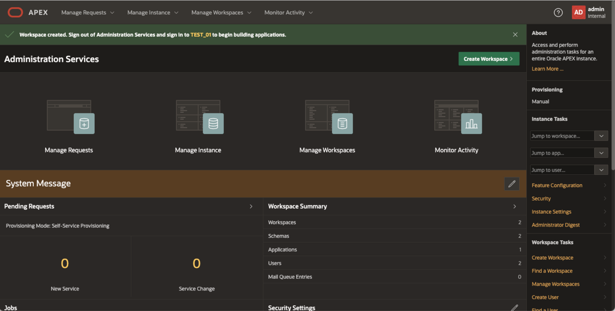Open Manage Workspaces under Workspace Tasks

(556, 284)
